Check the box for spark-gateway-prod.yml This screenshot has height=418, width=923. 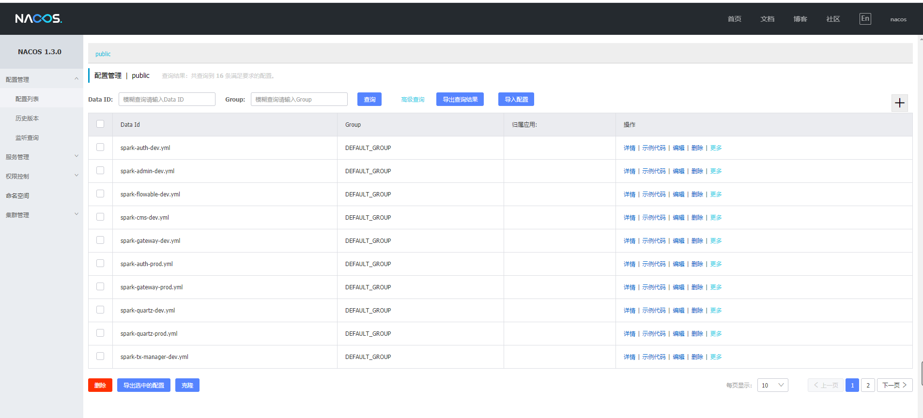pos(100,286)
